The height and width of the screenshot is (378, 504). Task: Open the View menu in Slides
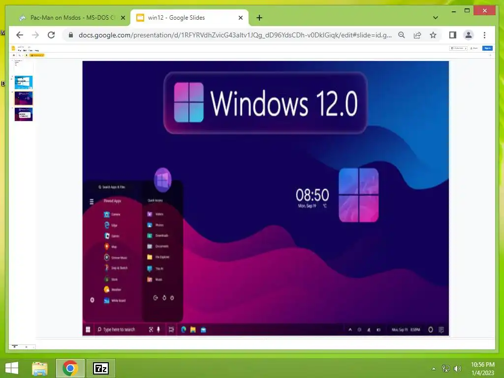31,51
